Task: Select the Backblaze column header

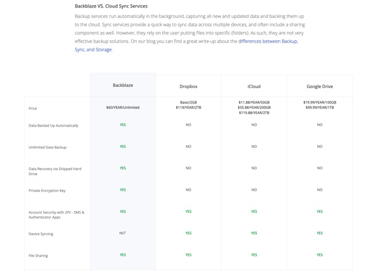Action: click(123, 85)
